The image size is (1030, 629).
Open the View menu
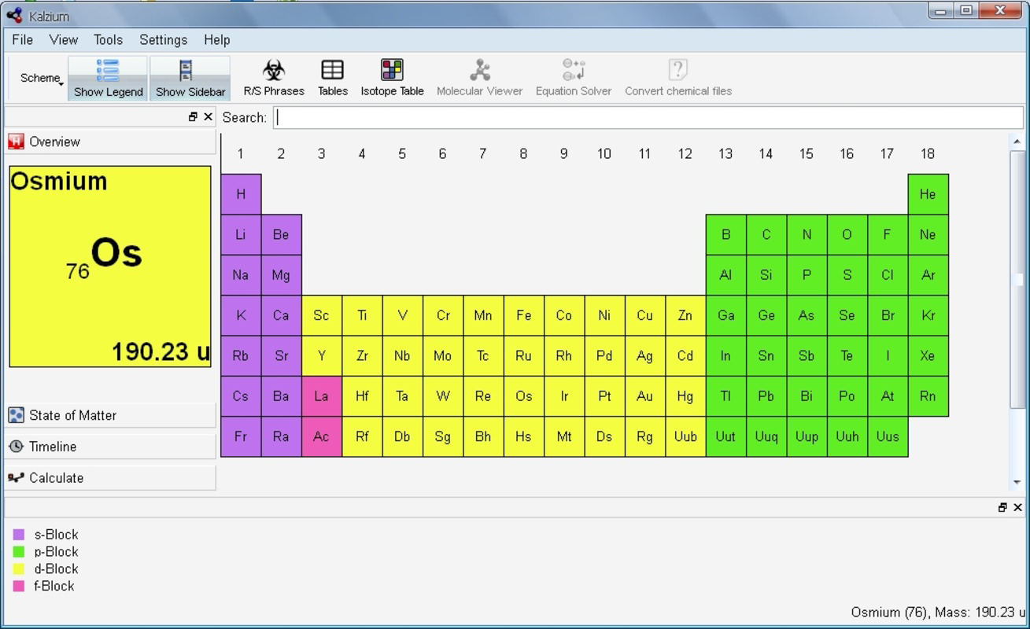click(63, 39)
